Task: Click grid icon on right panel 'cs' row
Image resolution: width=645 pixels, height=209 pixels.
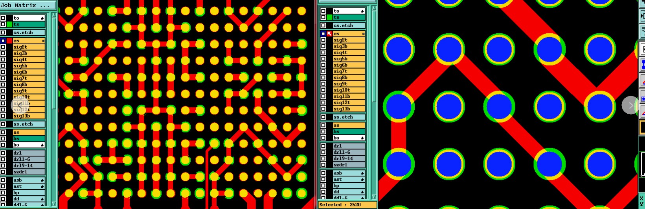Action: pyautogui.click(x=363, y=34)
